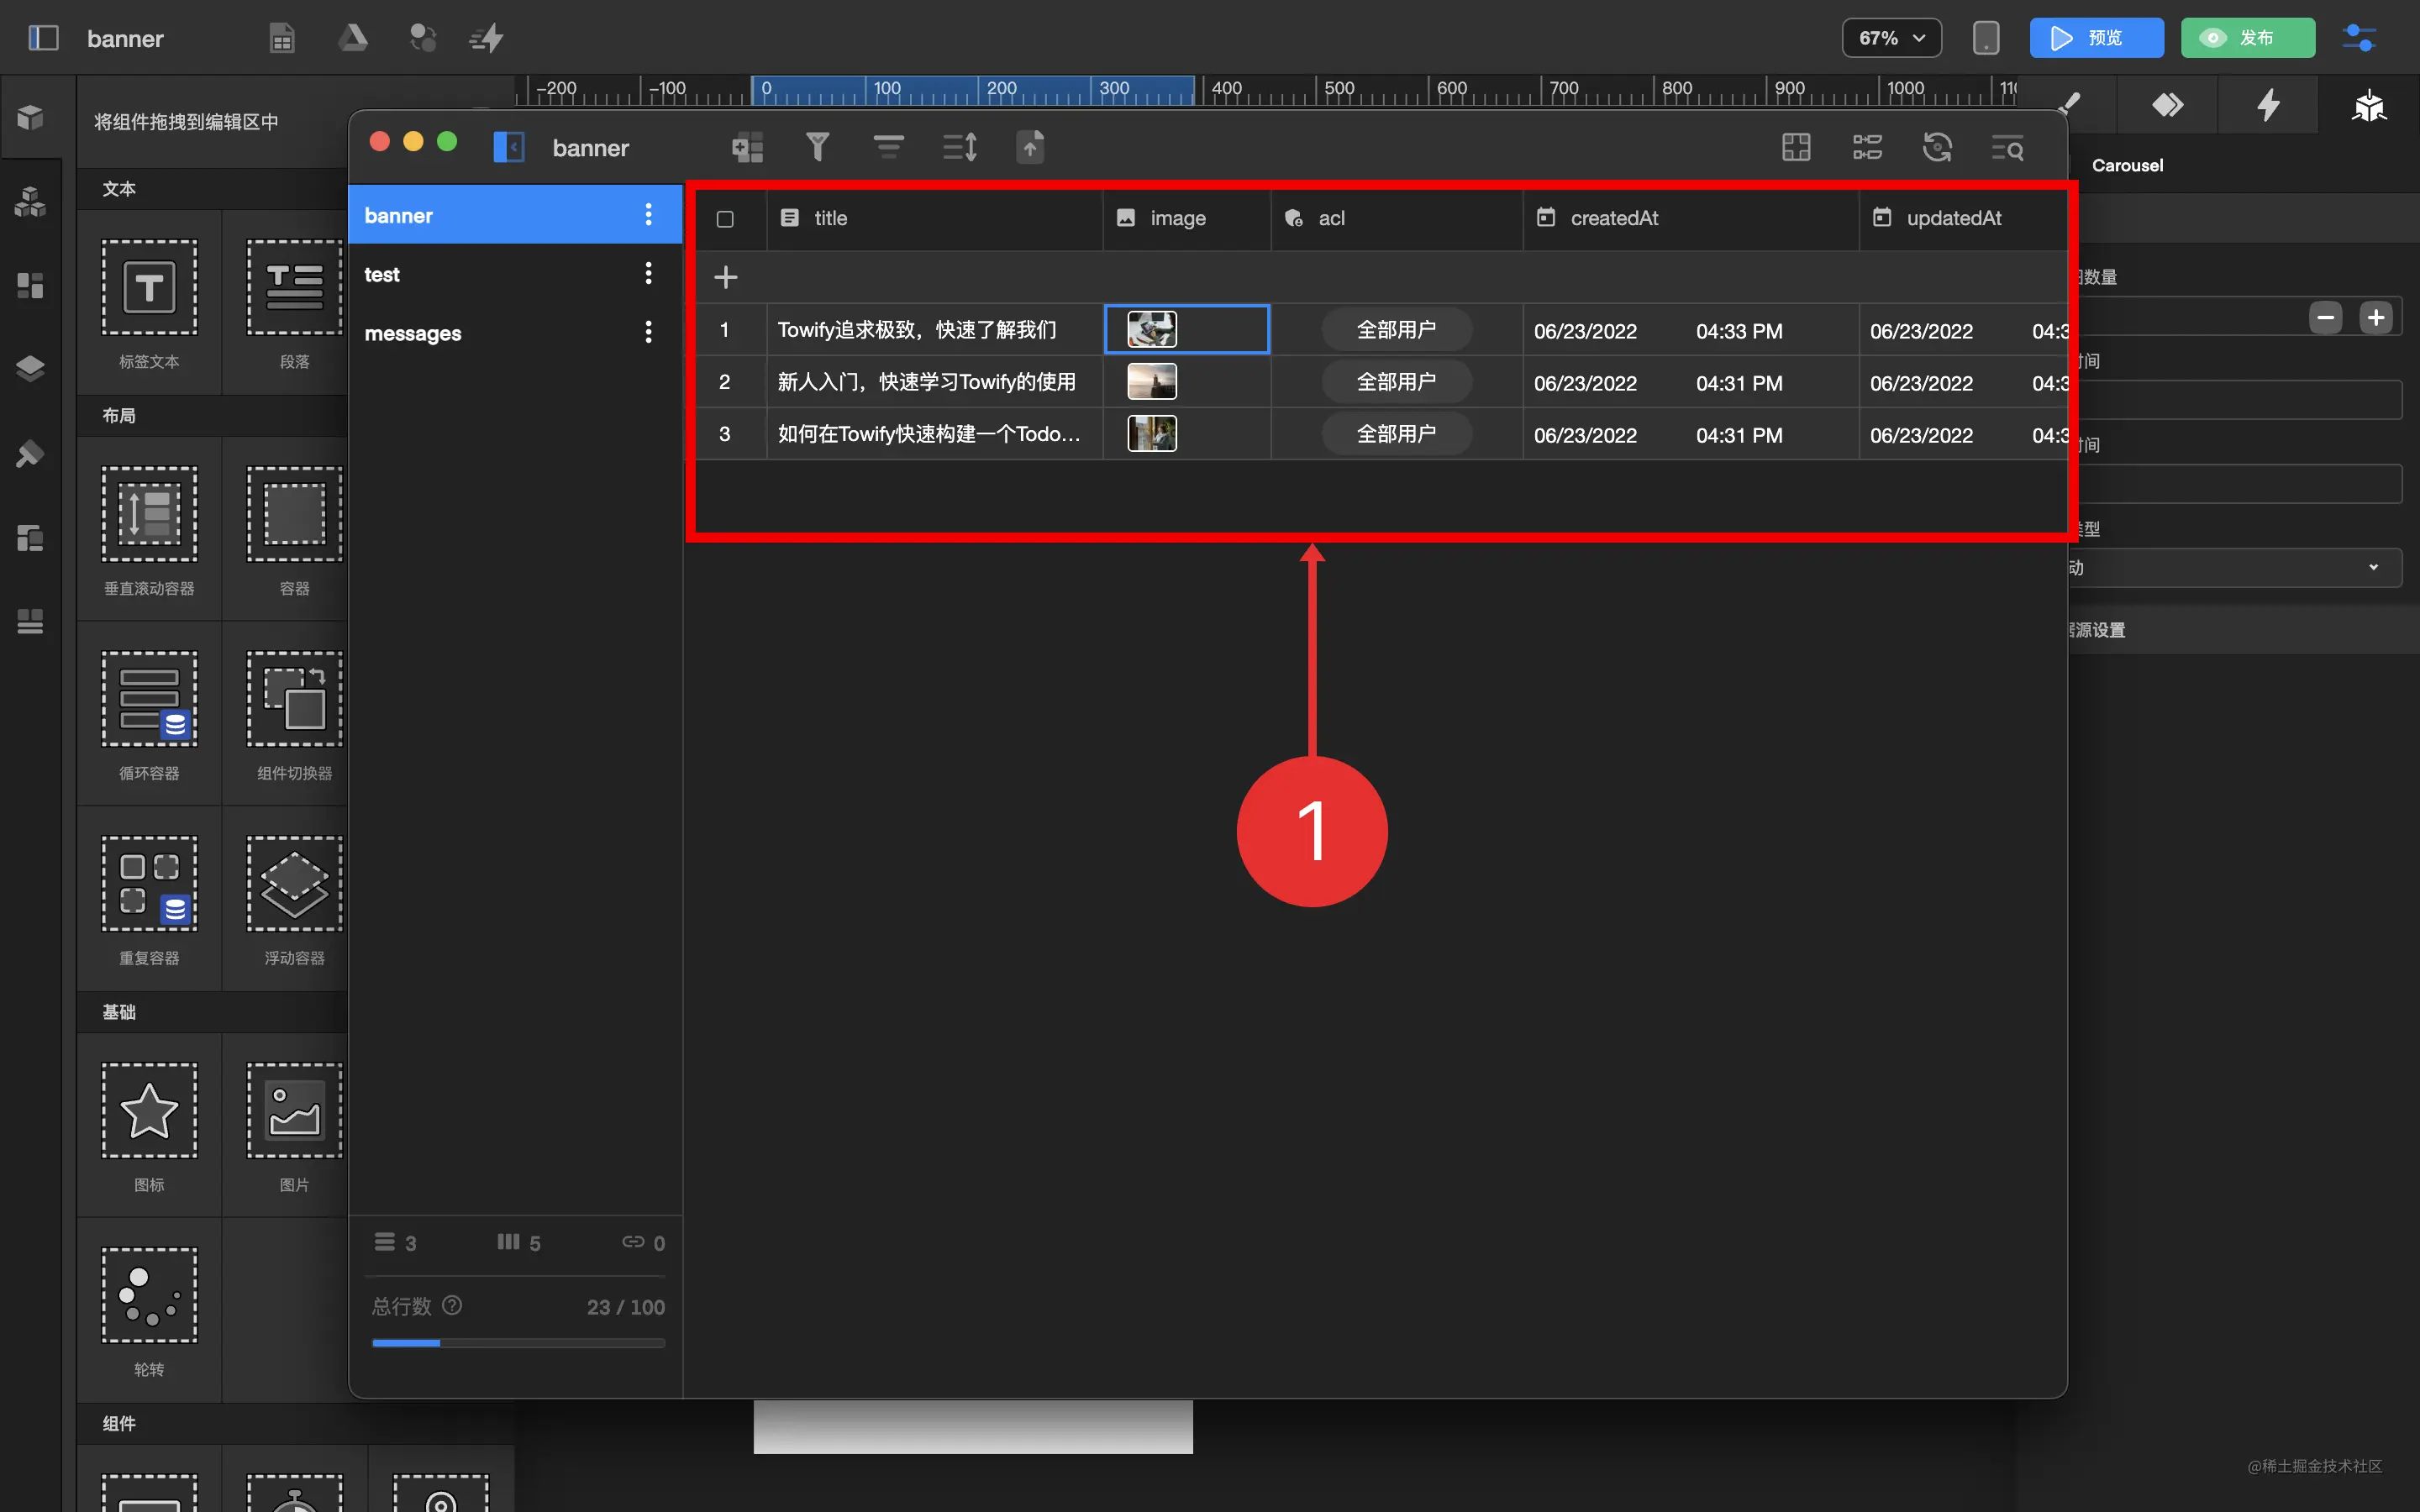
Task: Click the export upload file icon
Action: point(1030,148)
